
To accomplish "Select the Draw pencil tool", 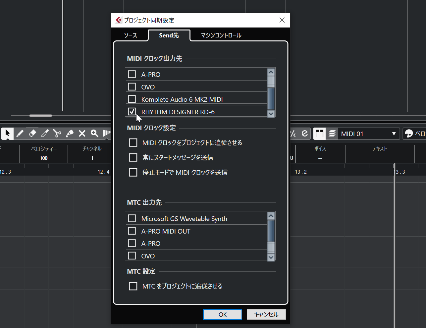I will point(20,134).
